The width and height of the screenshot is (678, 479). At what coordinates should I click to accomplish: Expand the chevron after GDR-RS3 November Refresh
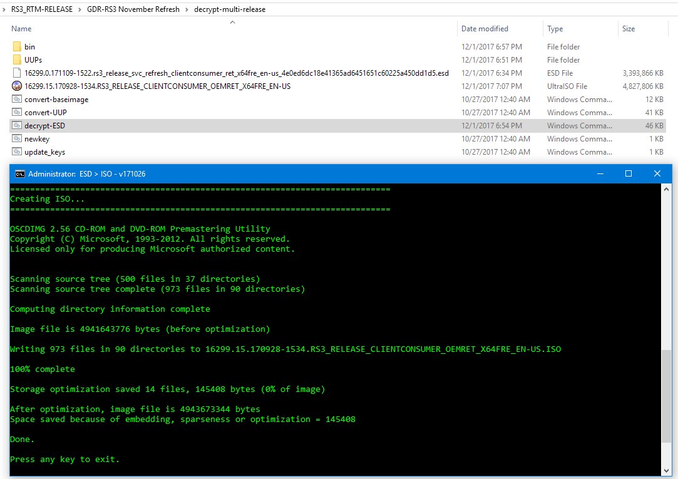point(187,9)
